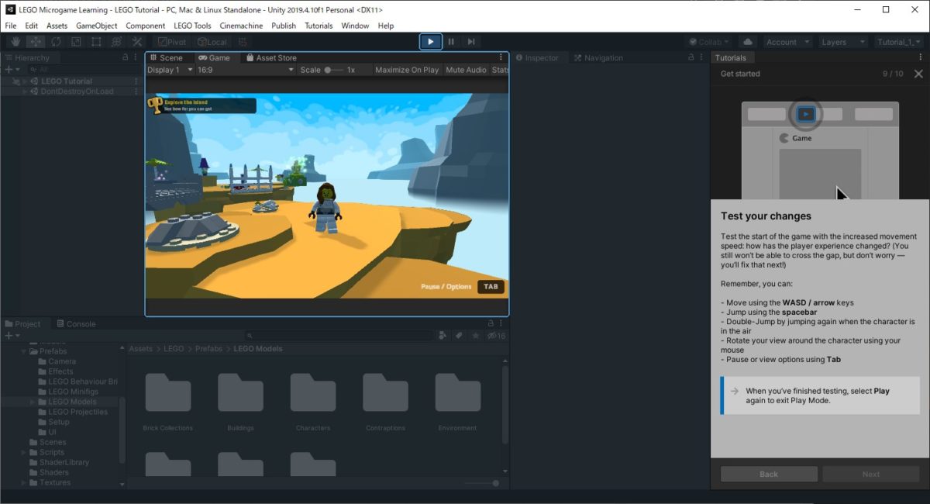The image size is (930, 504).
Task: Open the Characters folder thumbnail
Action: point(313,392)
